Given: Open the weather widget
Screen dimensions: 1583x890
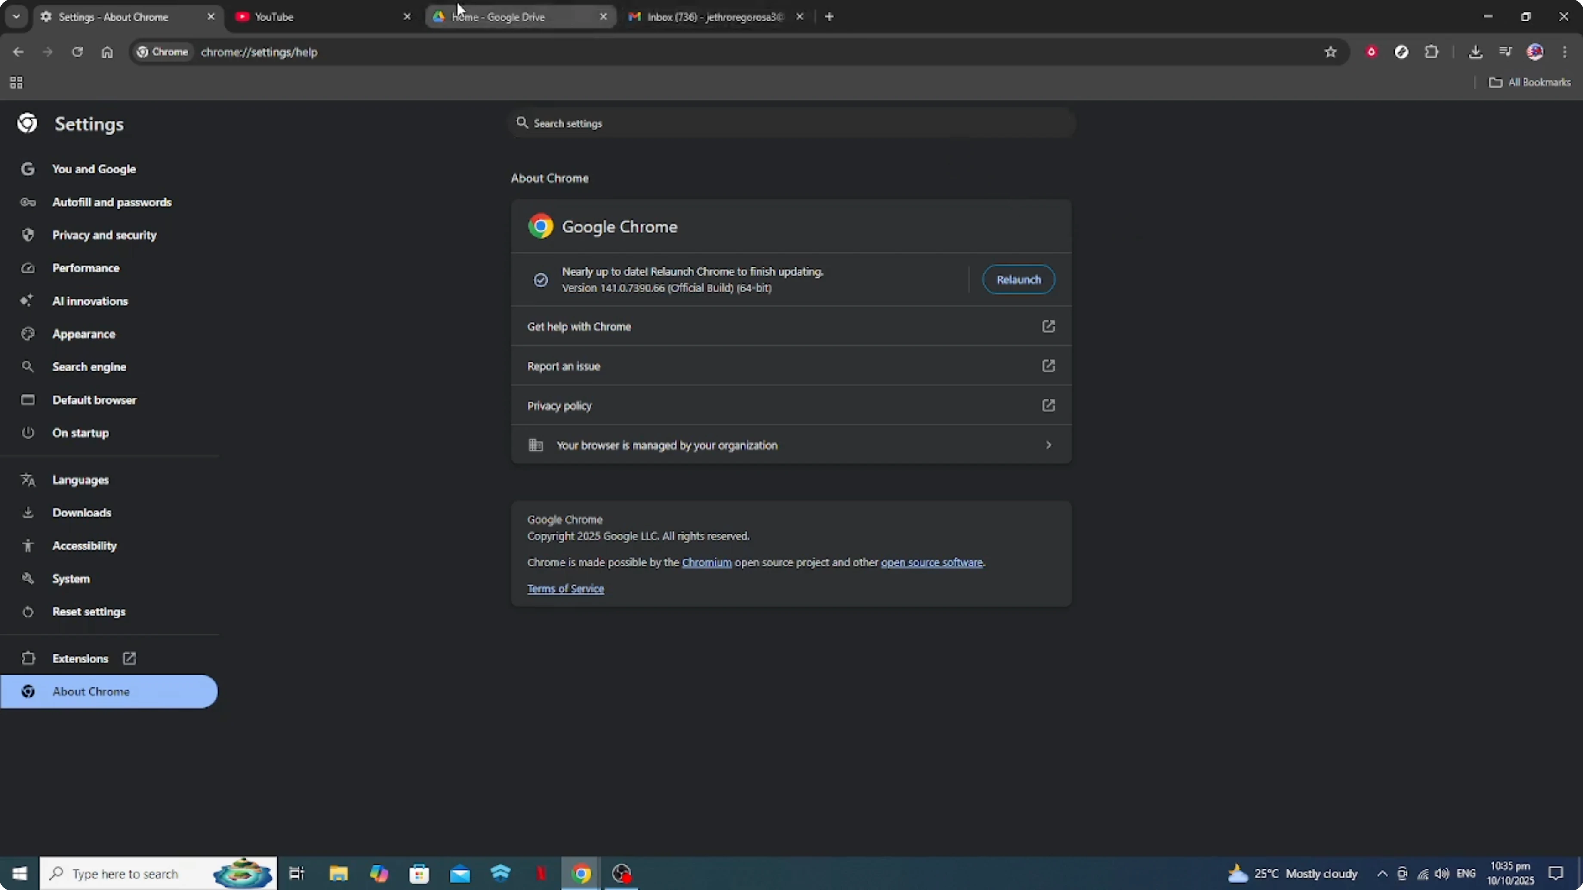Looking at the screenshot, I should tap(1292, 873).
